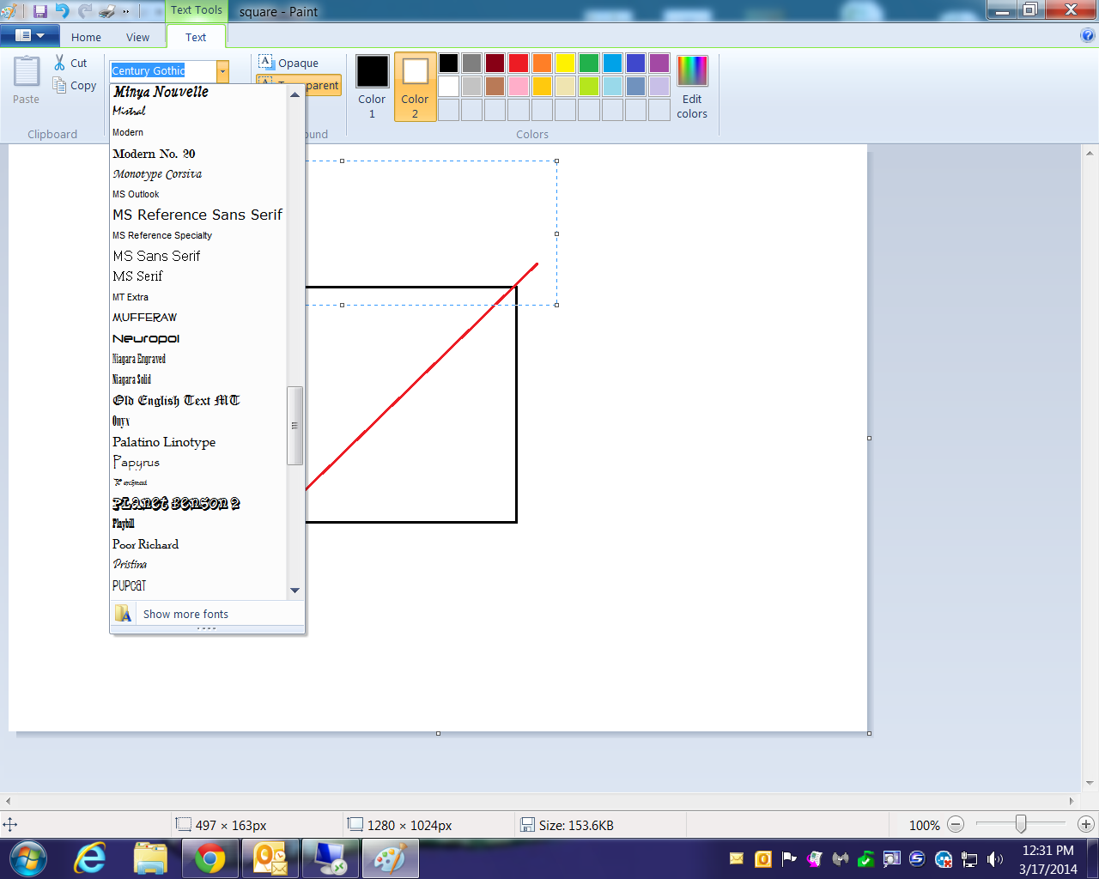Switch to the Home ribbon tab
The height and width of the screenshot is (879, 1099).
(x=86, y=37)
